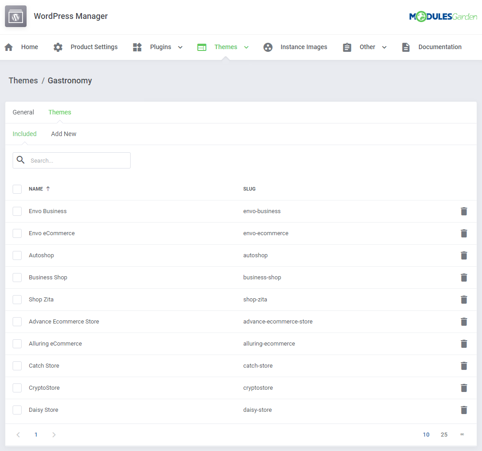The height and width of the screenshot is (451, 482).
Task: Go to previous page arrow
Action: [x=18, y=435]
